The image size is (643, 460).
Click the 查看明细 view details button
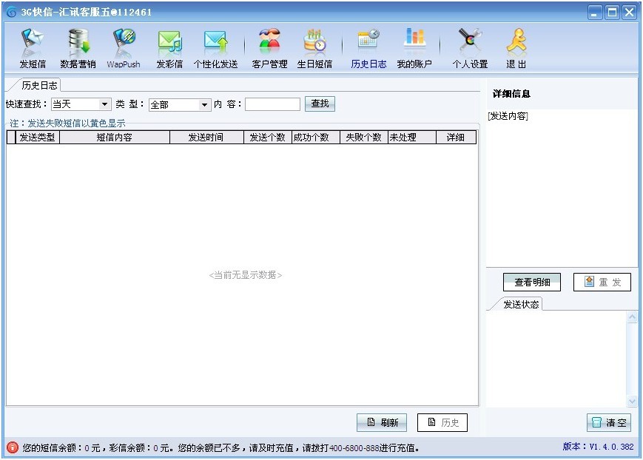532,282
